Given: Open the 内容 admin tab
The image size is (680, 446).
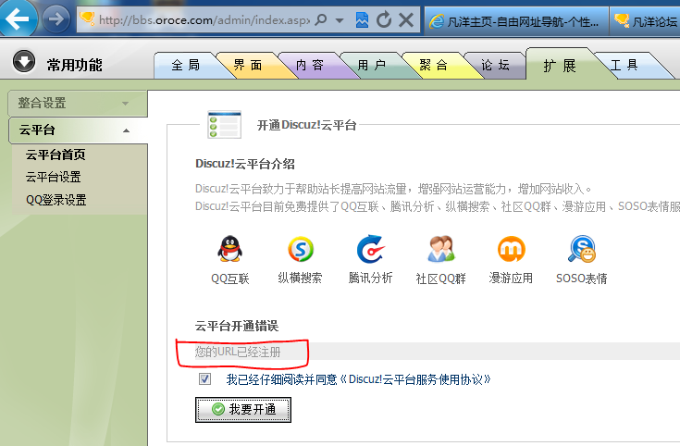Looking at the screenshot, I should [x=310, y=65].
